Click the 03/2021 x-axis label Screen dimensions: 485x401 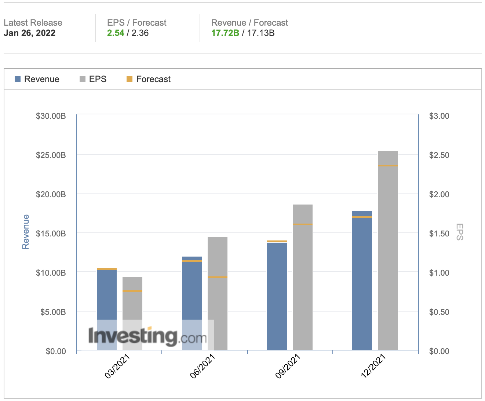pos(117,367)
